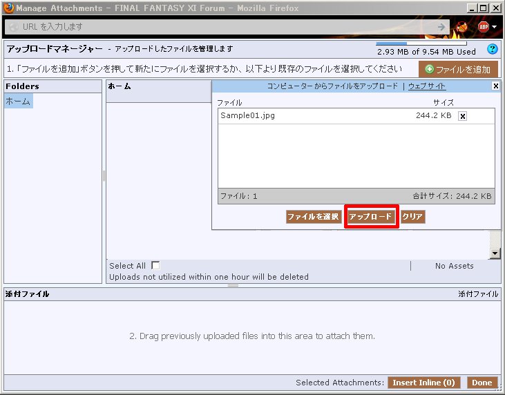The height and width of the screenshot is (395, 505).
Task: Open the Adblock Plus ABP icon
Action: (x=483, y=27)
